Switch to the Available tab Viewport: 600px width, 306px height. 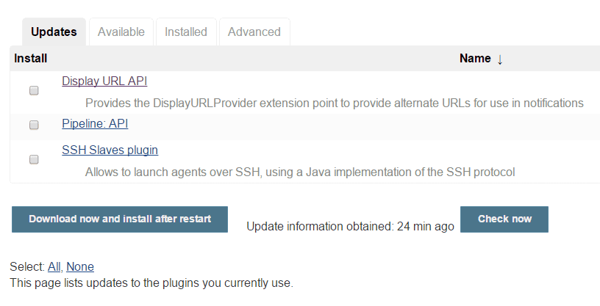click(121, 32)
